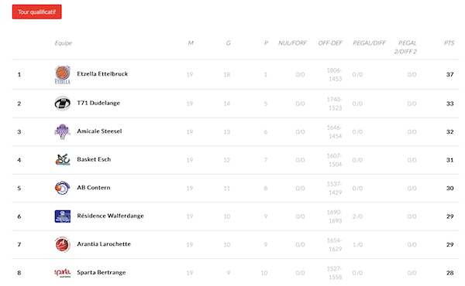Select the T71 Dudelange team logo

(x=63, y=104)
